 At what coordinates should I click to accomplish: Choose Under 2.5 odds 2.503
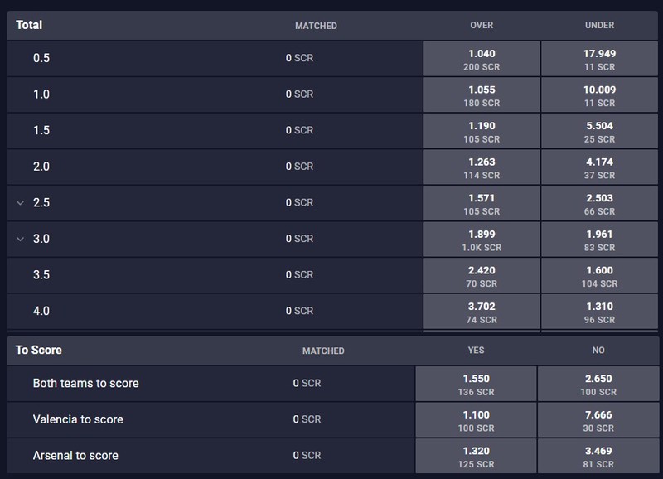tap(599, 203)
